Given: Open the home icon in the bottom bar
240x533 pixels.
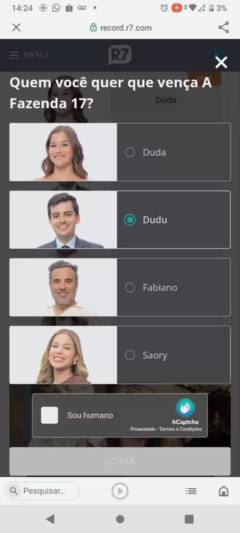Looking at the screenshot, I should pyautogui.click(x=223, y=491).
